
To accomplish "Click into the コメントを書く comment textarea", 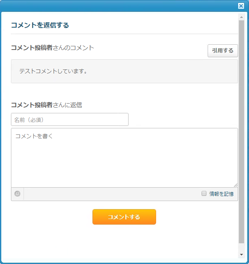I will click(x=124, y=158).
